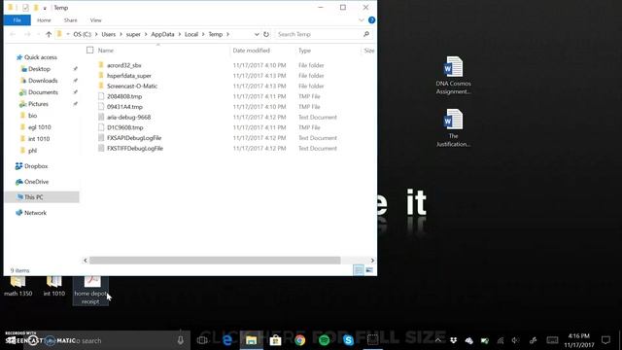Open Spotify from taskbar
The width and height of the screenshot is (622, 350).
point(324,340)
